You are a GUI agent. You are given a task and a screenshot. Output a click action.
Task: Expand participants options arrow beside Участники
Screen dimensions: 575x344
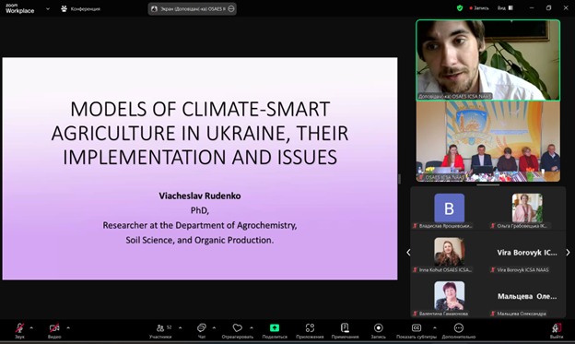pyautogui.click(x=180, y=327)
